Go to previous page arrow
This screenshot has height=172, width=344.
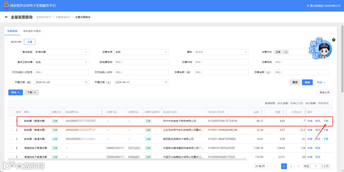(277, 166)
